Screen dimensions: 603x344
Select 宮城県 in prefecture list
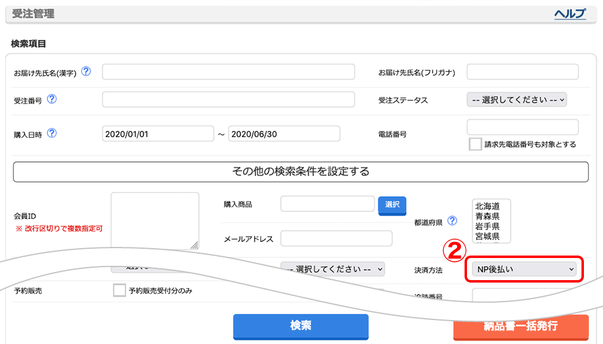(x=487, y=236)
